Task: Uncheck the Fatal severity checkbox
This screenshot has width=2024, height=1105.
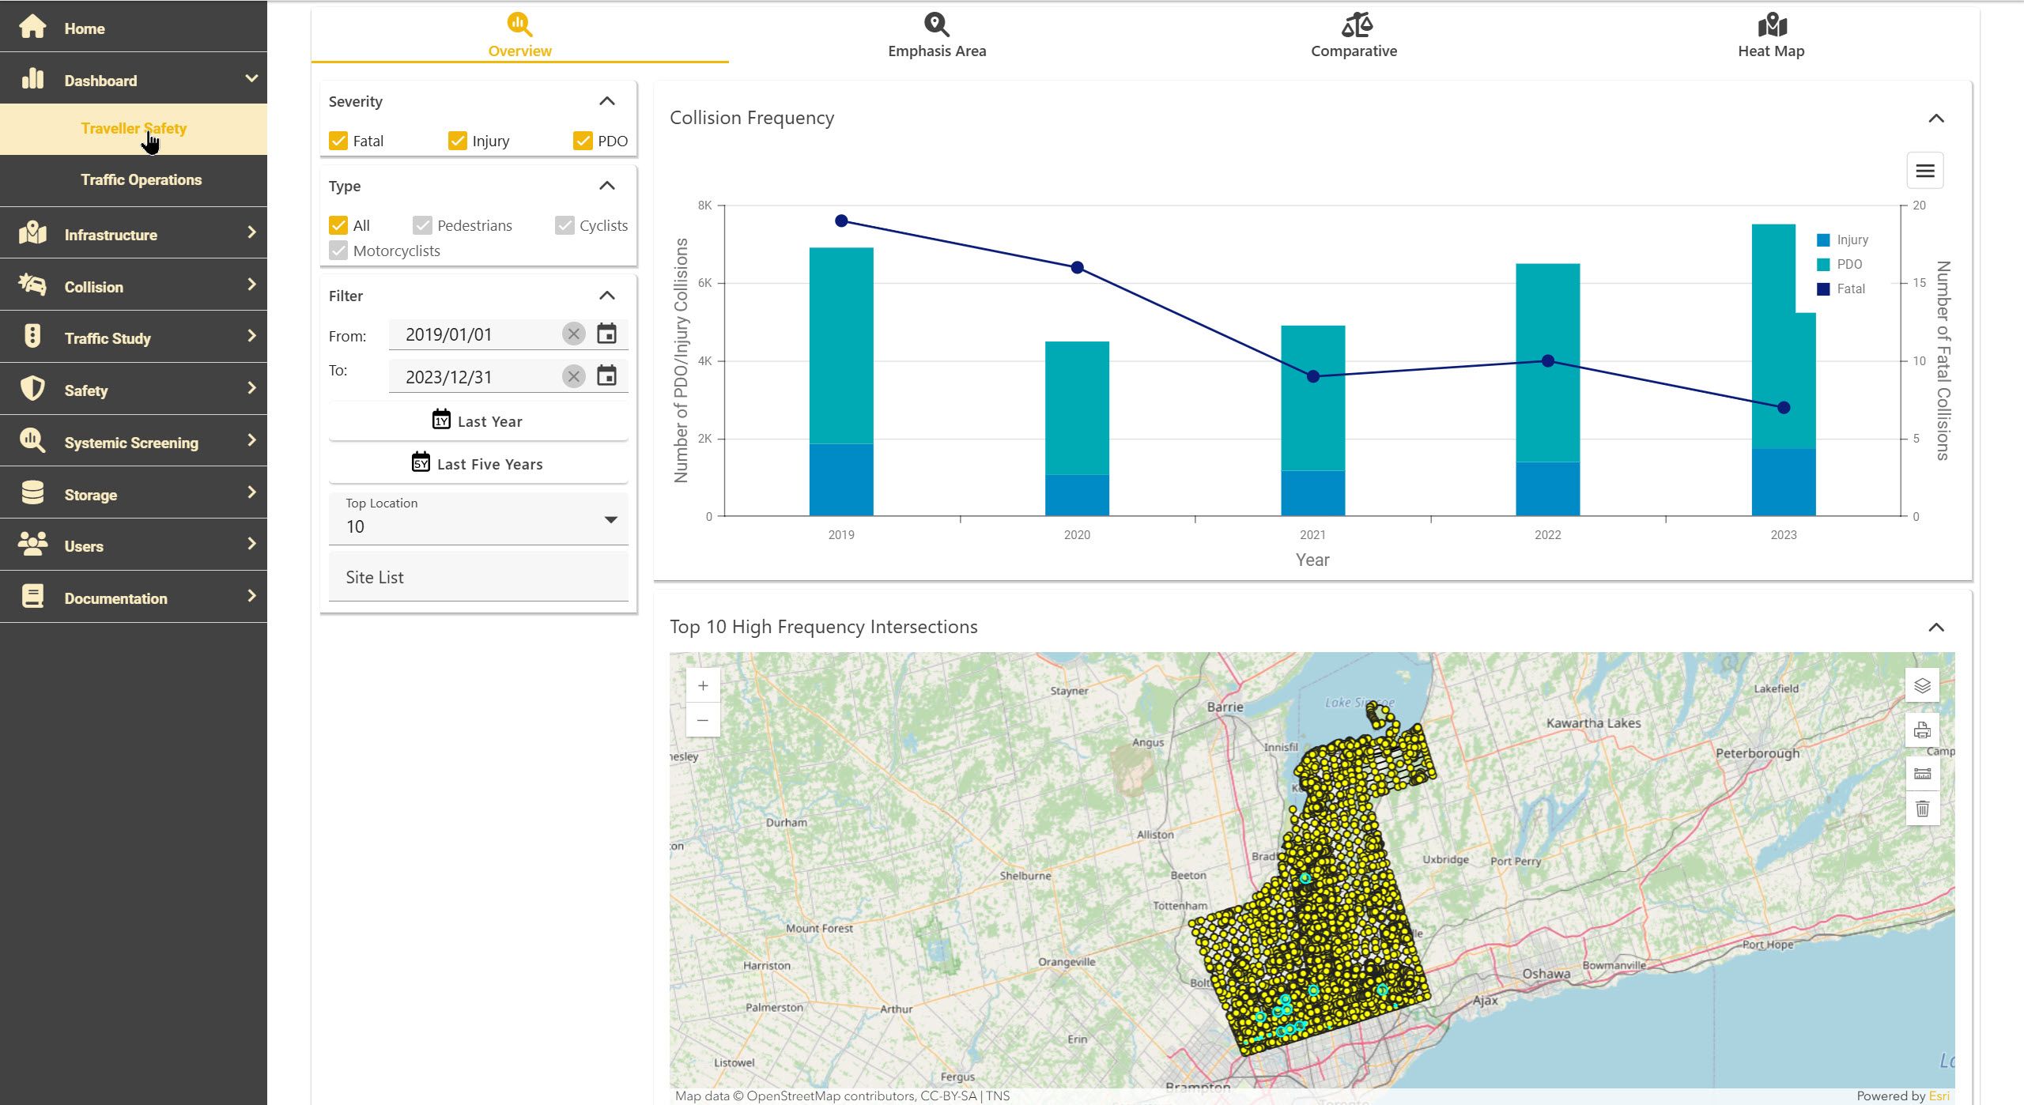Action: coord(338,141)
